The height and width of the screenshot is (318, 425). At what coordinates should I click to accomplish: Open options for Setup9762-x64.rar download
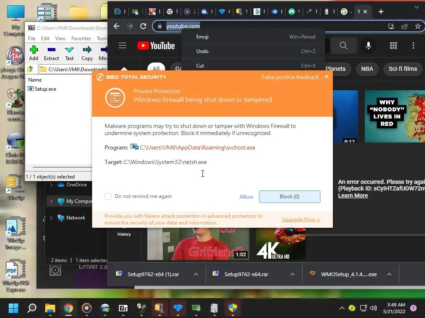coord(293,274)
